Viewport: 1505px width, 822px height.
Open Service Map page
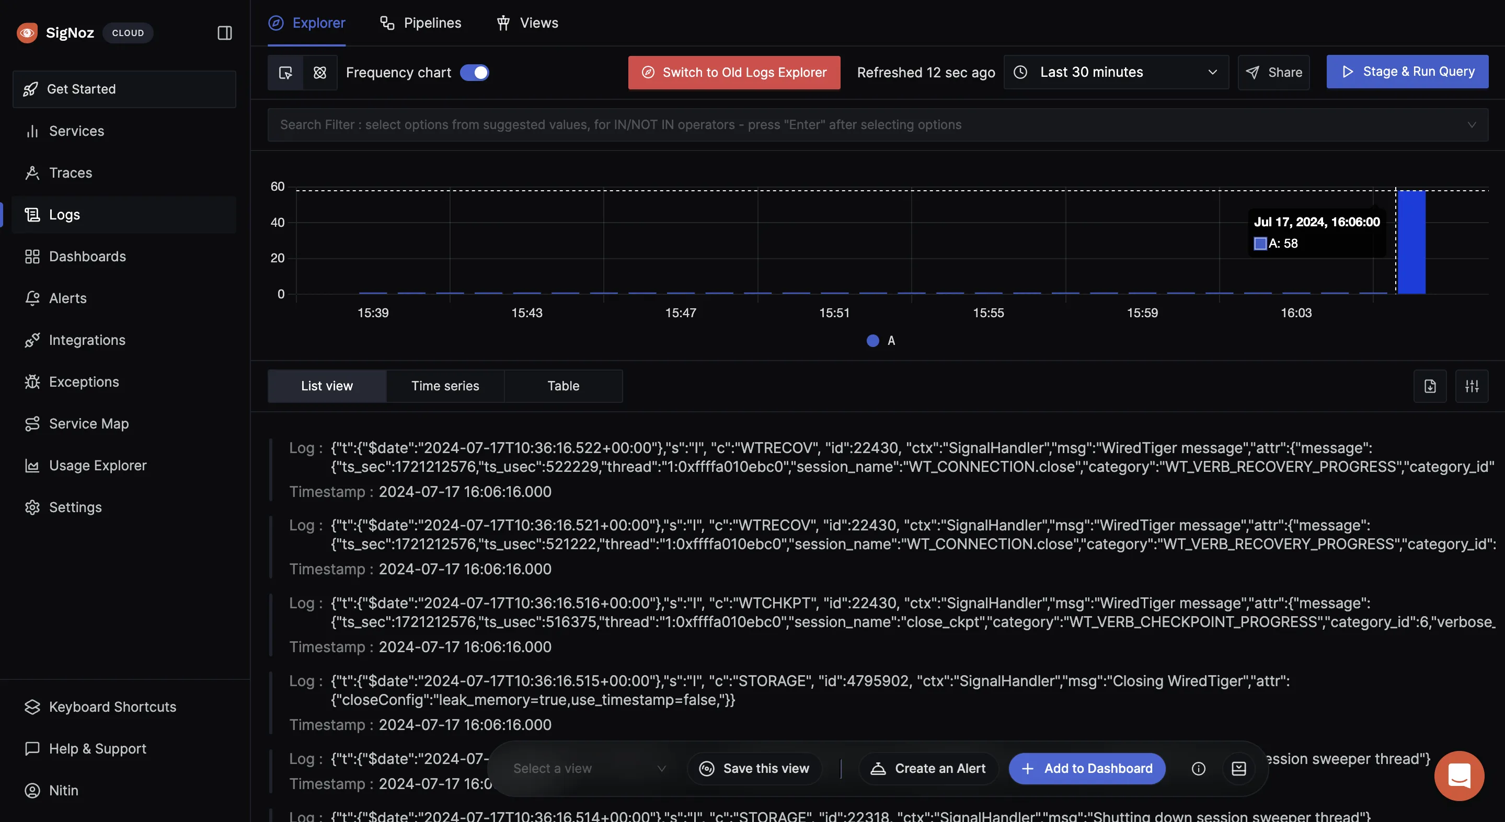point(124,424)
